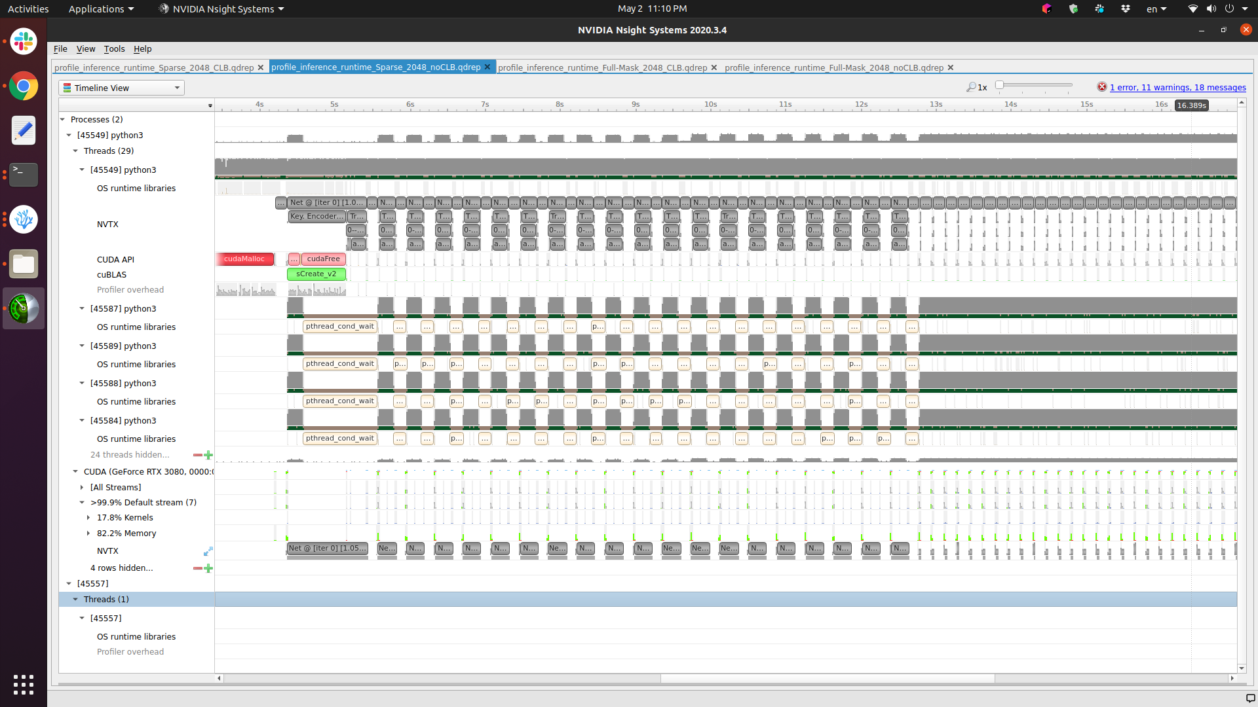Click the red error icon near messages
Image resolution: width=1258 pixels, height=707 pixels.
[1102, 87]
